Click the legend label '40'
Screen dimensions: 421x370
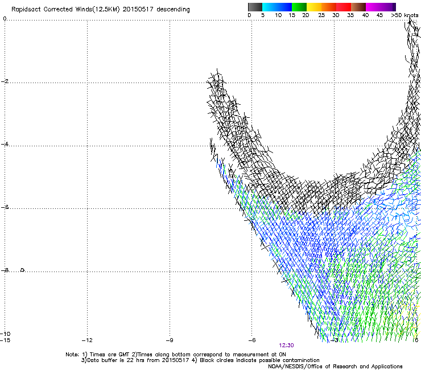[365, 15]
